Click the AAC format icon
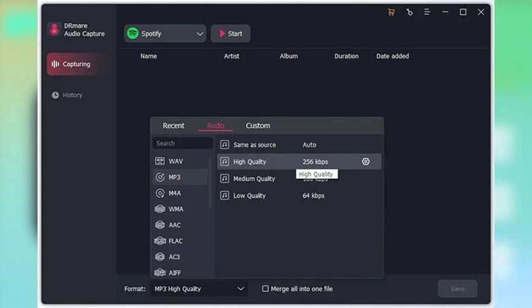Screen dimensions: 532x308 pos(160,225)
